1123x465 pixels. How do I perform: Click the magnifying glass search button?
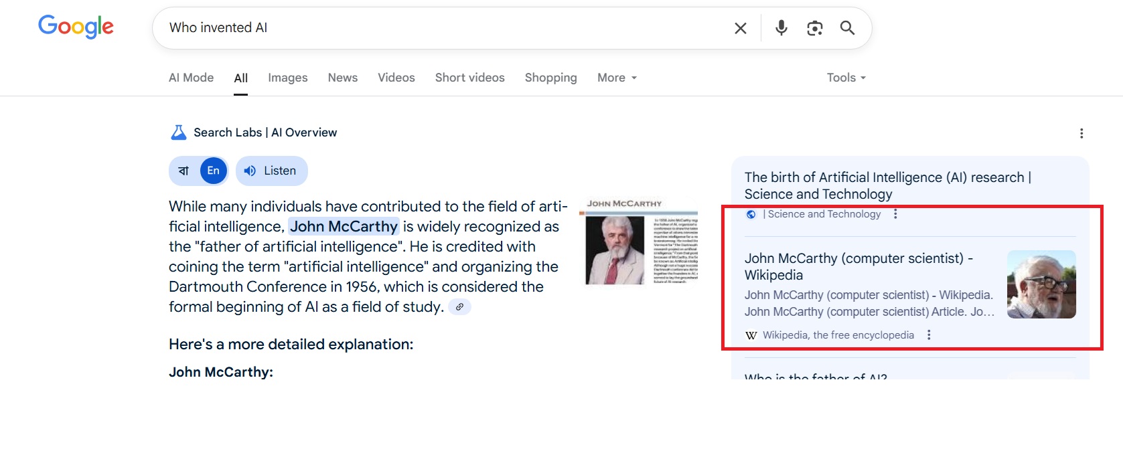[x=847, y=27]
